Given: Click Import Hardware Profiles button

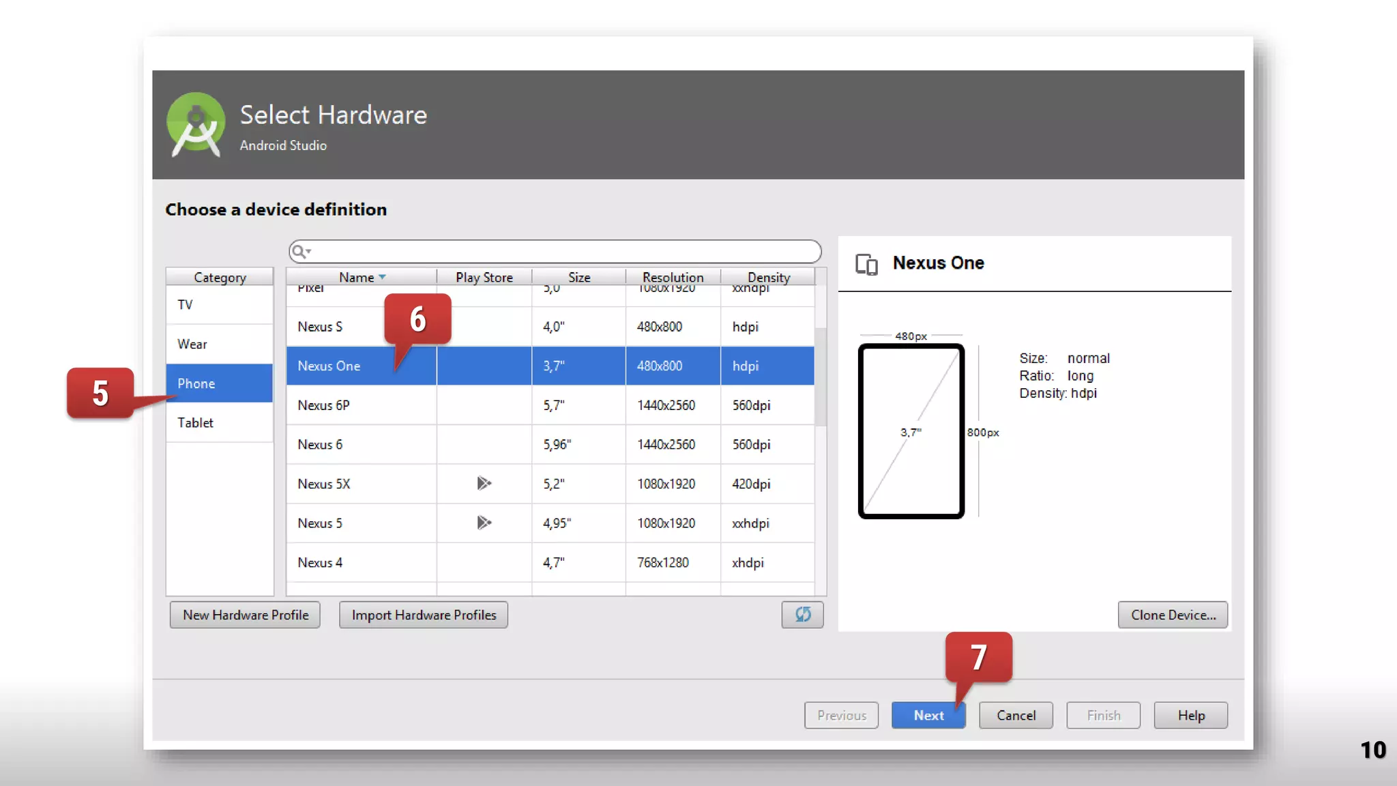Looking at the screenshot, I should (x=424, y=615).
